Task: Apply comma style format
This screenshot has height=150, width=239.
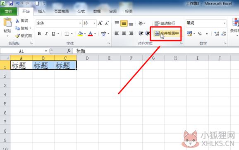Action: (x=207, y=34)
